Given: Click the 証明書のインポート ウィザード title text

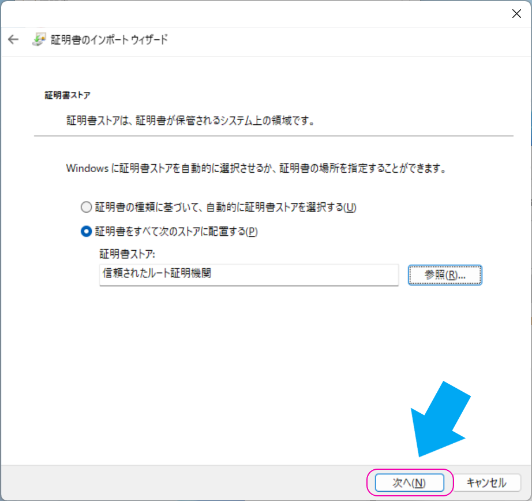Looking at the screenshot, I should (x=109, y=40).
